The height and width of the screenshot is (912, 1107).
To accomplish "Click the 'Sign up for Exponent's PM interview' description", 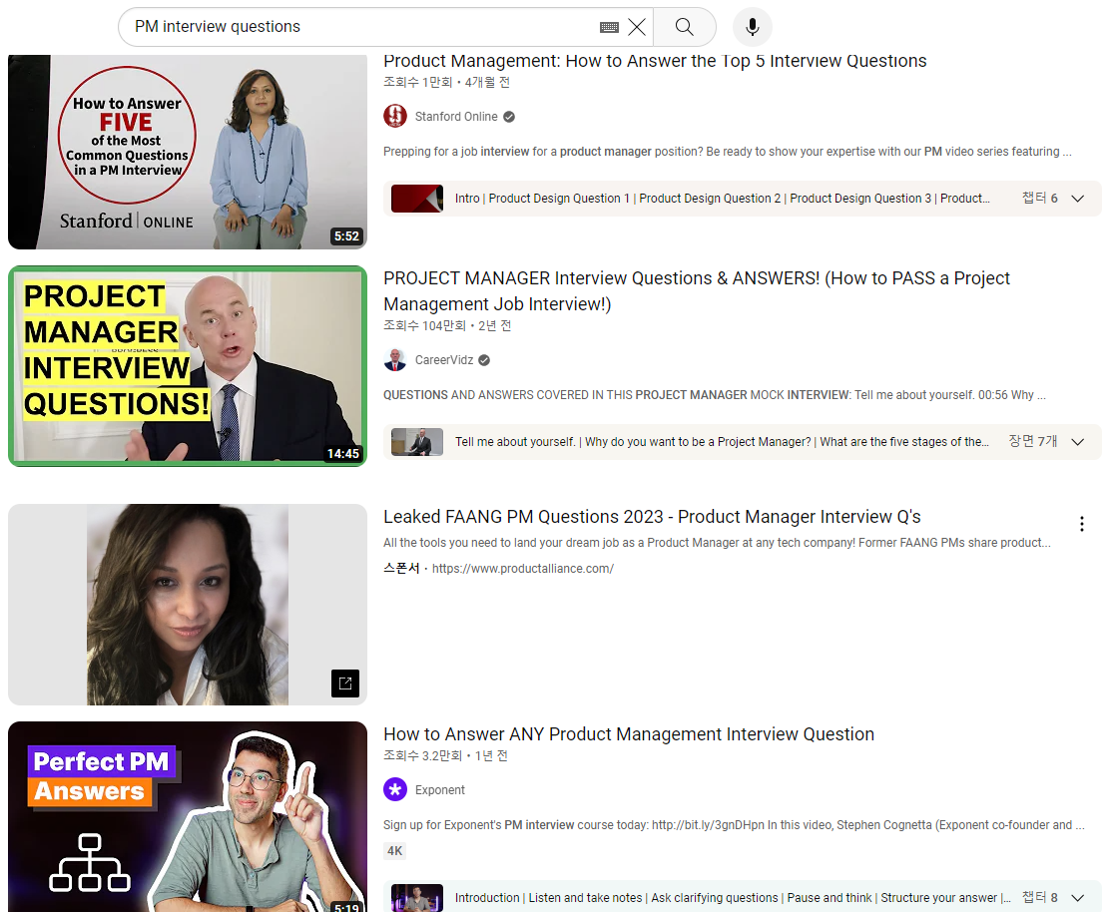I will 735,824.
